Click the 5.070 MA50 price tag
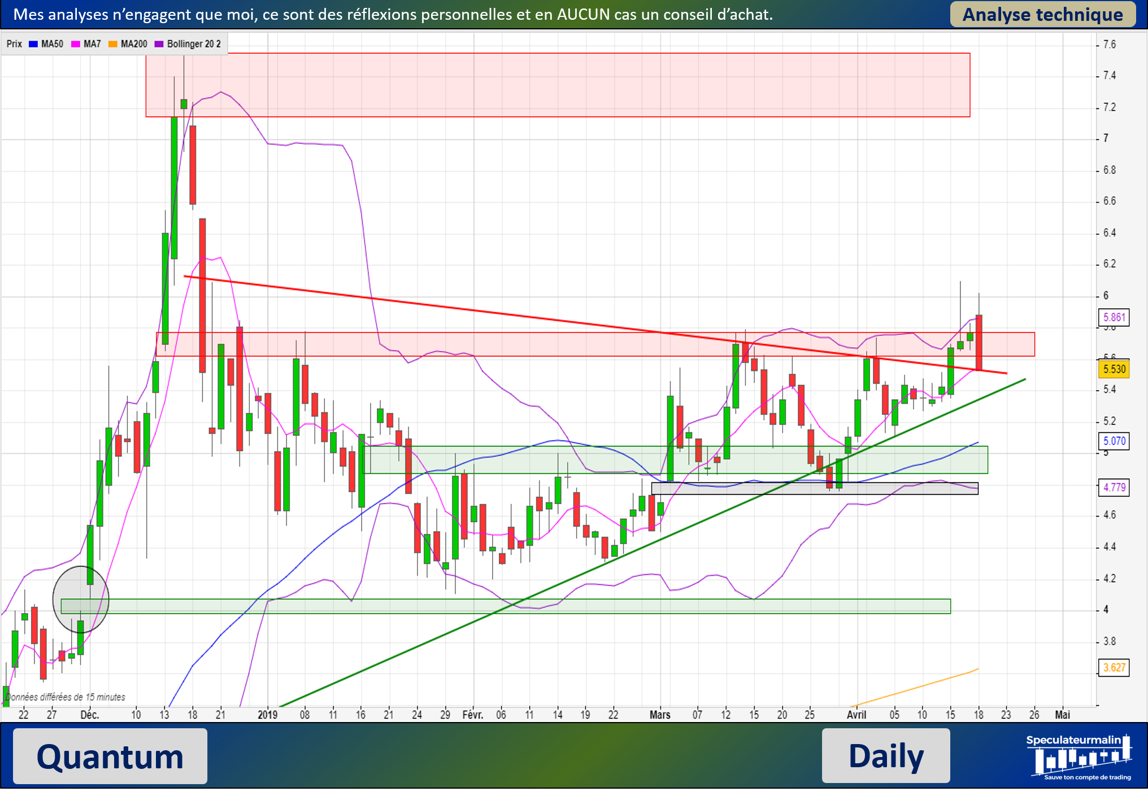The image size is (1148, 796). coord(1114,441)
